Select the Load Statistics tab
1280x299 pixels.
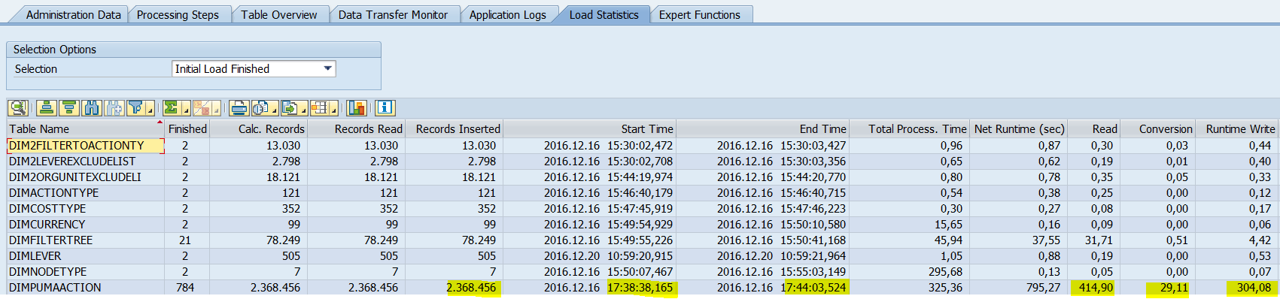pyautogui.click(x=604, y=15)
